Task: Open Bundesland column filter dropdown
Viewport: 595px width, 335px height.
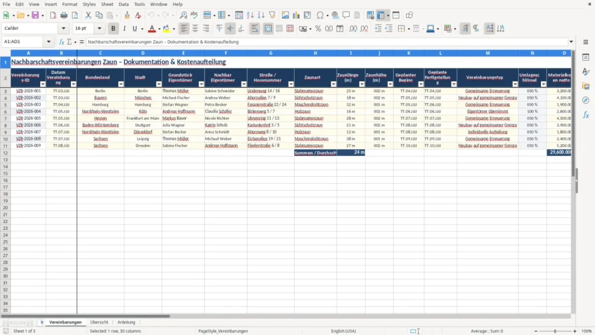Action: tap(121, 84)
